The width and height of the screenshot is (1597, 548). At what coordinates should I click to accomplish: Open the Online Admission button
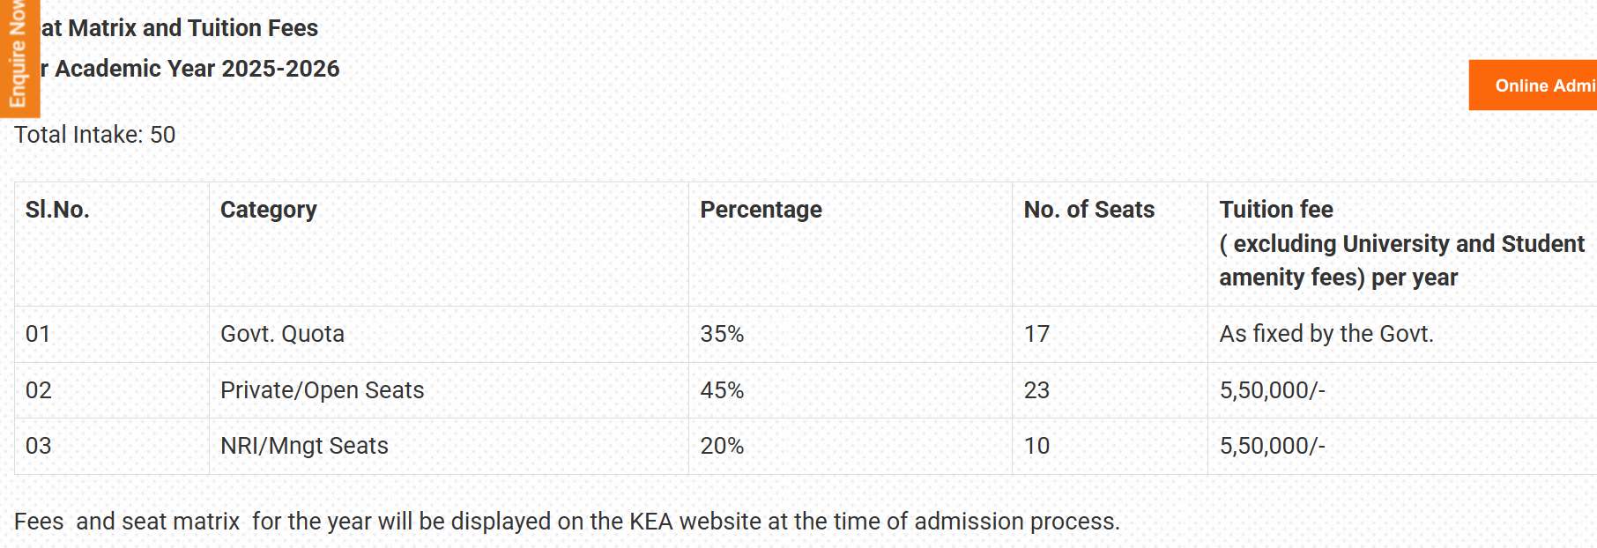[1535, 85]
